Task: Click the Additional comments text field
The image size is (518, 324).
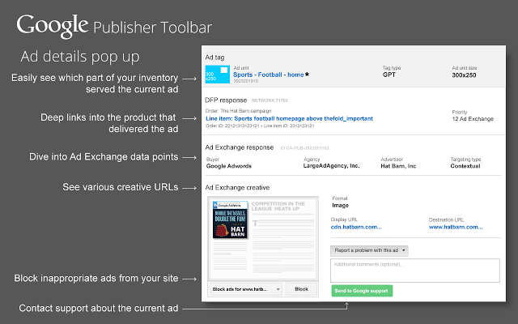Action: point(415,271)
